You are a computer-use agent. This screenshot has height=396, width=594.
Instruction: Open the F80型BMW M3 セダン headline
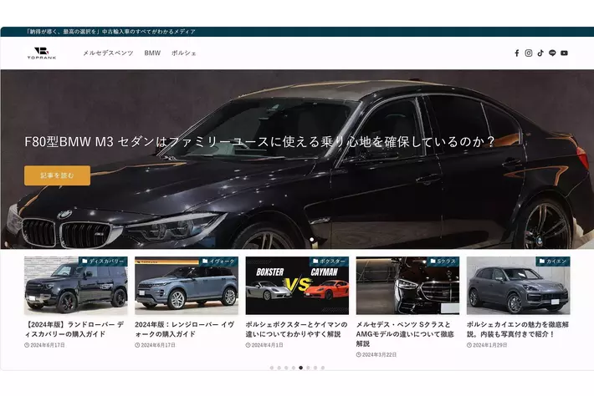259,142
